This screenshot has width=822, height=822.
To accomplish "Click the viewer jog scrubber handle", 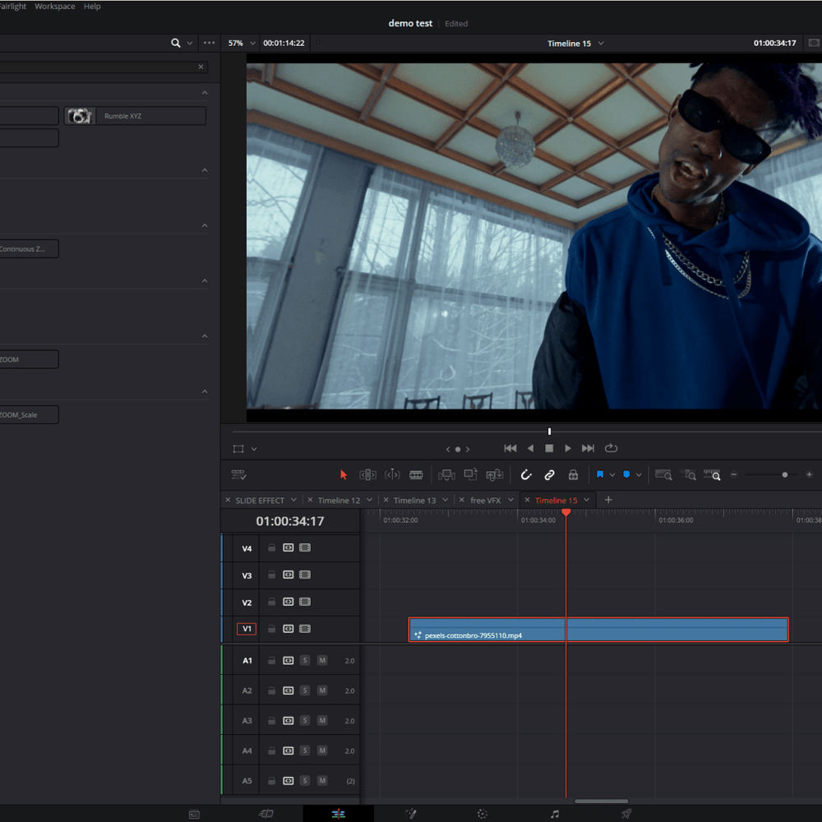I will 549,432.
